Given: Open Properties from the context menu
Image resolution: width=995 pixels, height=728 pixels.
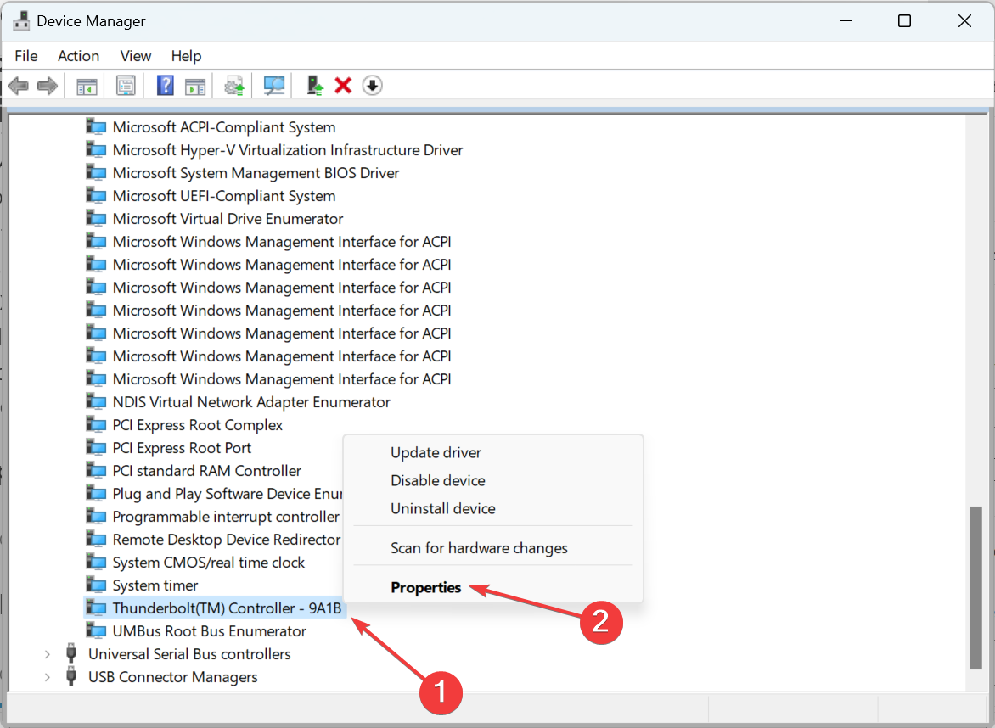Looking at the screenshot, I should coord(493,587).
